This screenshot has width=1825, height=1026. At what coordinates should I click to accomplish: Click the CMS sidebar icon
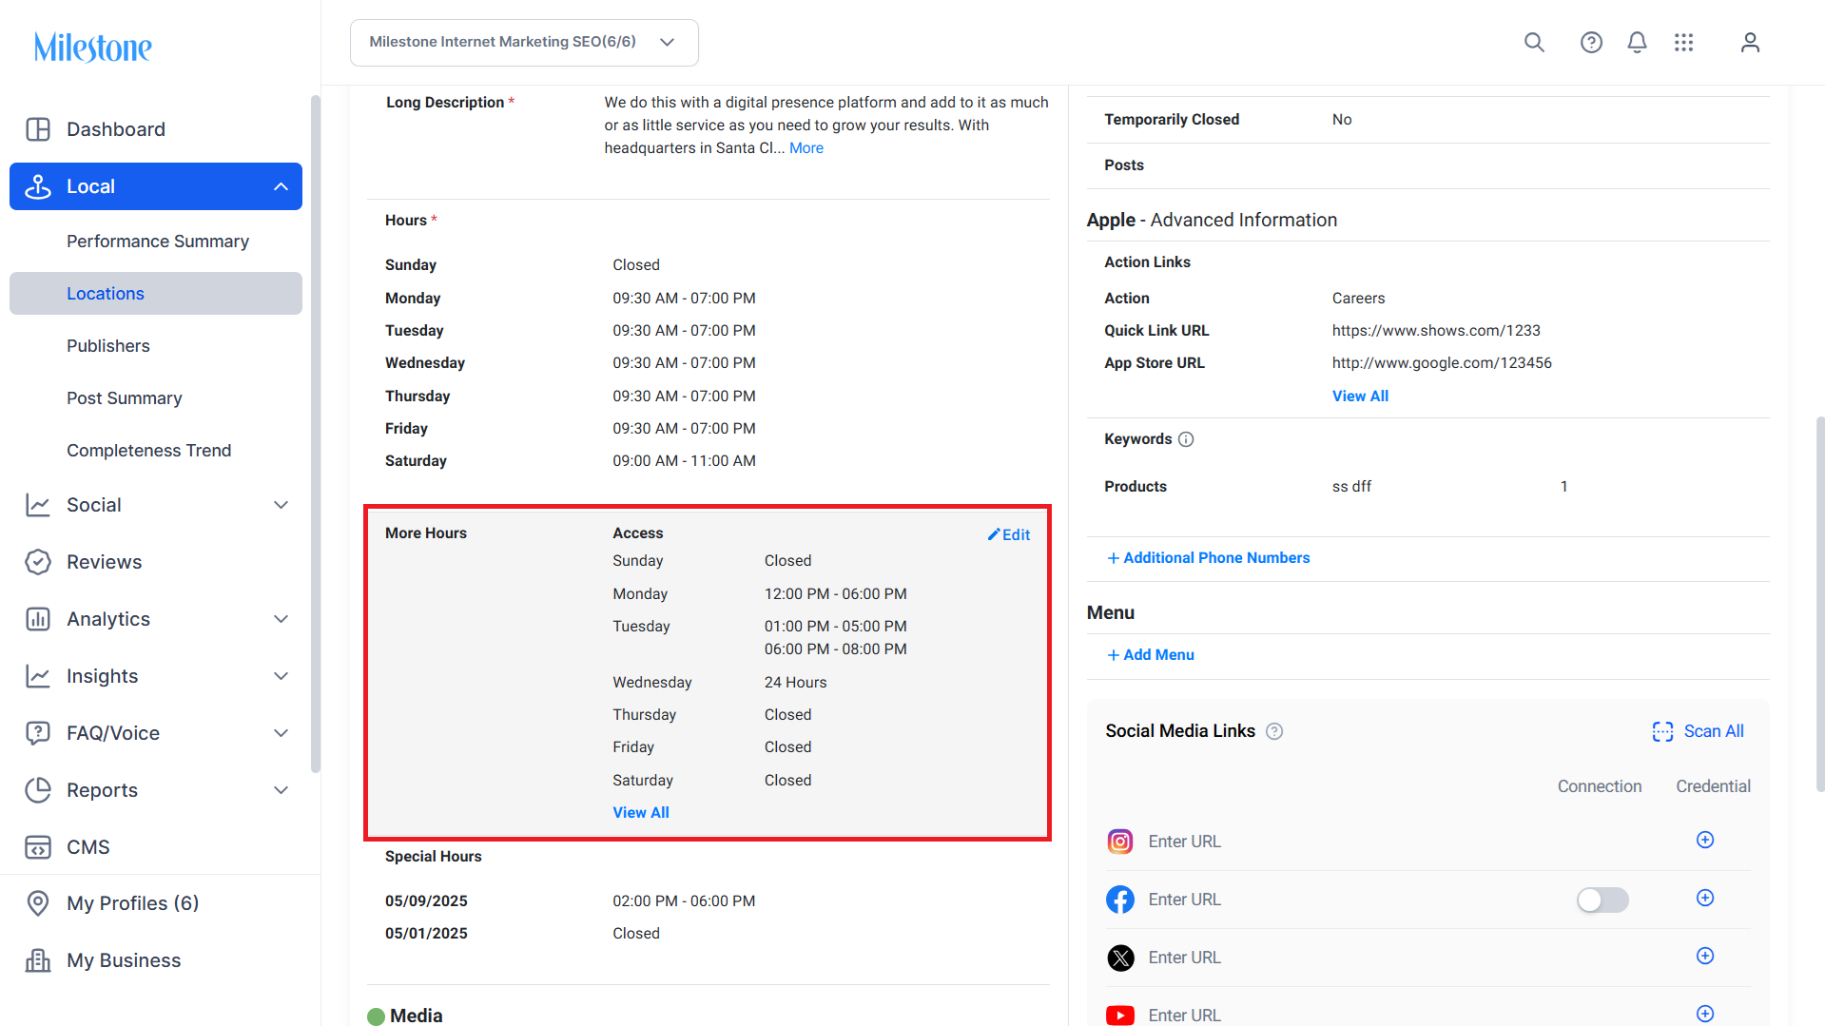point(38,847)
